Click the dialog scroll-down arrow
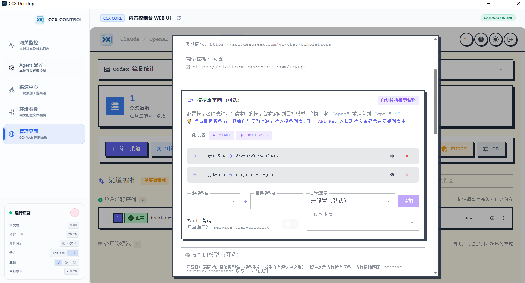 click(435, 273)
